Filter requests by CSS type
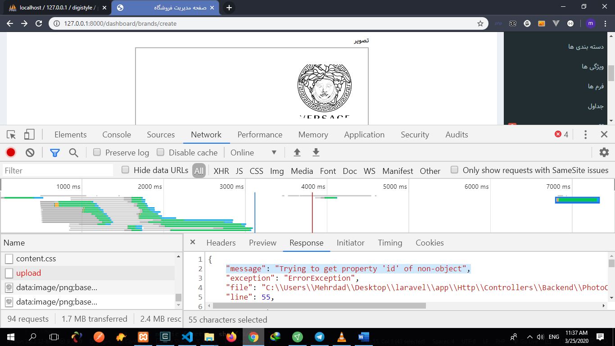 (256, 171)
